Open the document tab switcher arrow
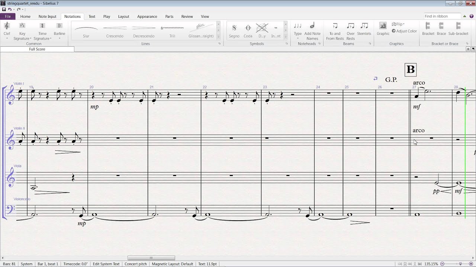This screenshot has height=267, width=476. click(473, 49)
